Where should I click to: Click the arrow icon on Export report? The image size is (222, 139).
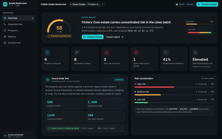(x=122, y=37)
